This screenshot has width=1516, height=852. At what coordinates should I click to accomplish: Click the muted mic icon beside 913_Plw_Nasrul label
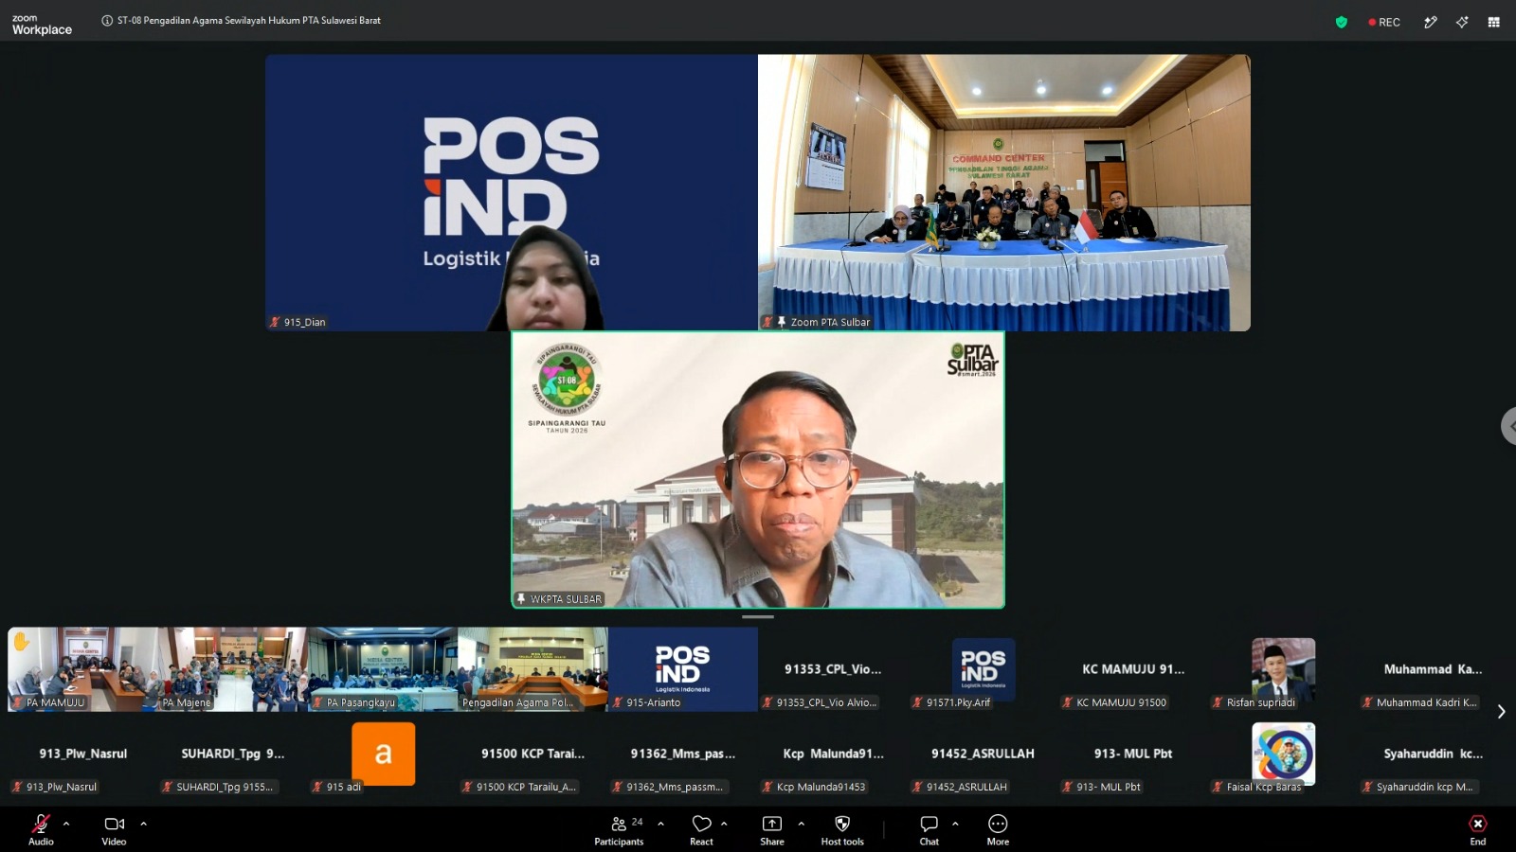point(17,787)
